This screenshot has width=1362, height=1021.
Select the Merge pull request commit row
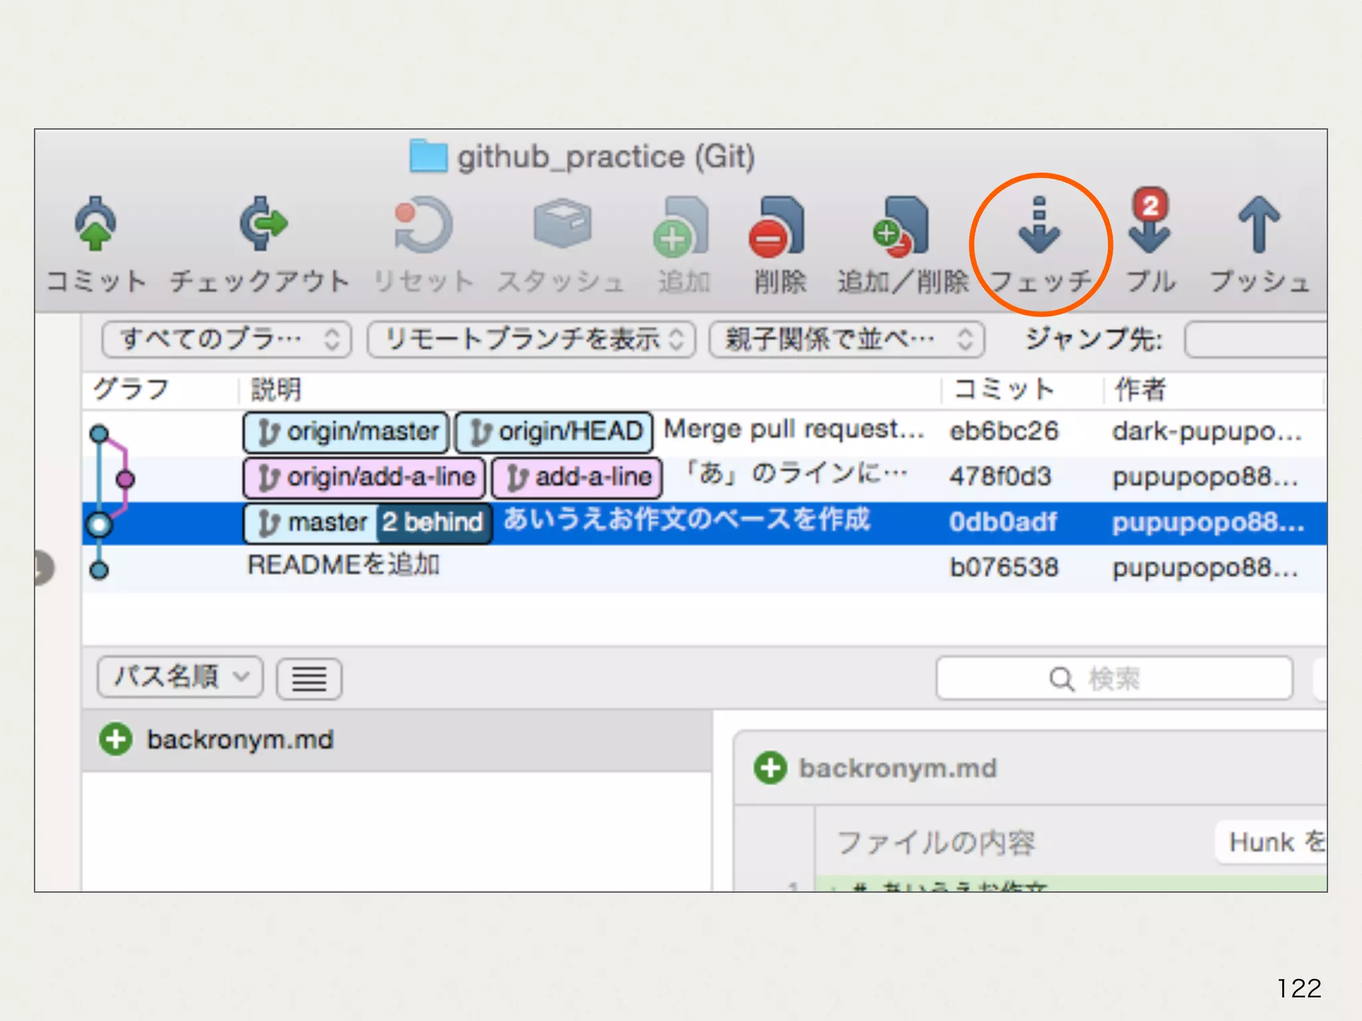793,431
